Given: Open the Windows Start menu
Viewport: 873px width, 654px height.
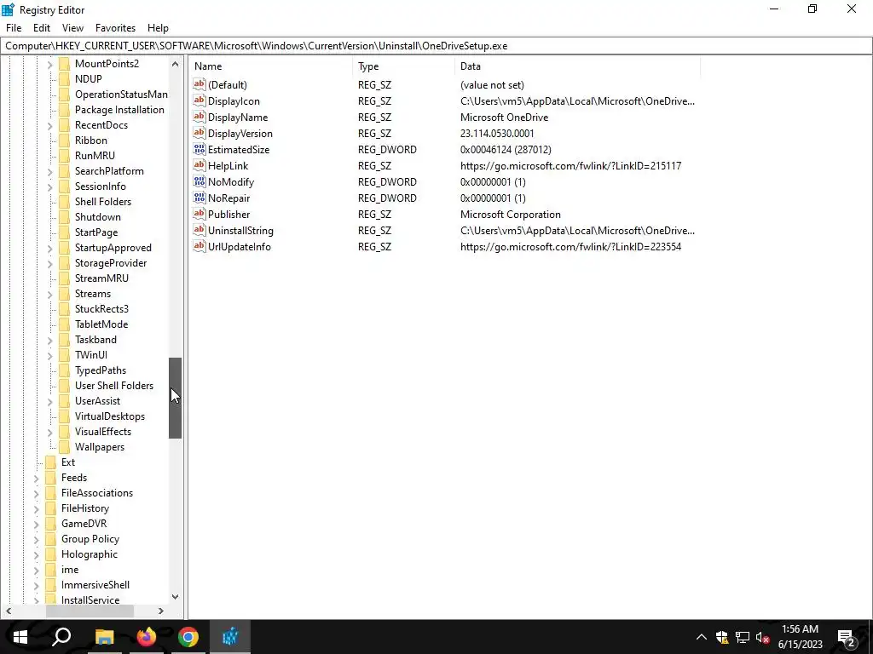Looking at the screenshot, I should [20, 637].
